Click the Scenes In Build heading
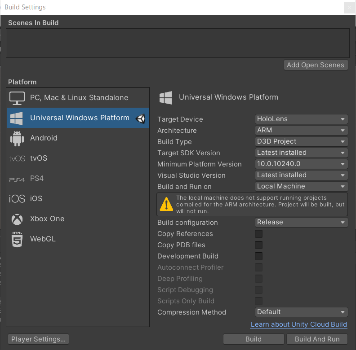Image resolution: width=356 pixels, height=350 pixels. coord(33,23)
